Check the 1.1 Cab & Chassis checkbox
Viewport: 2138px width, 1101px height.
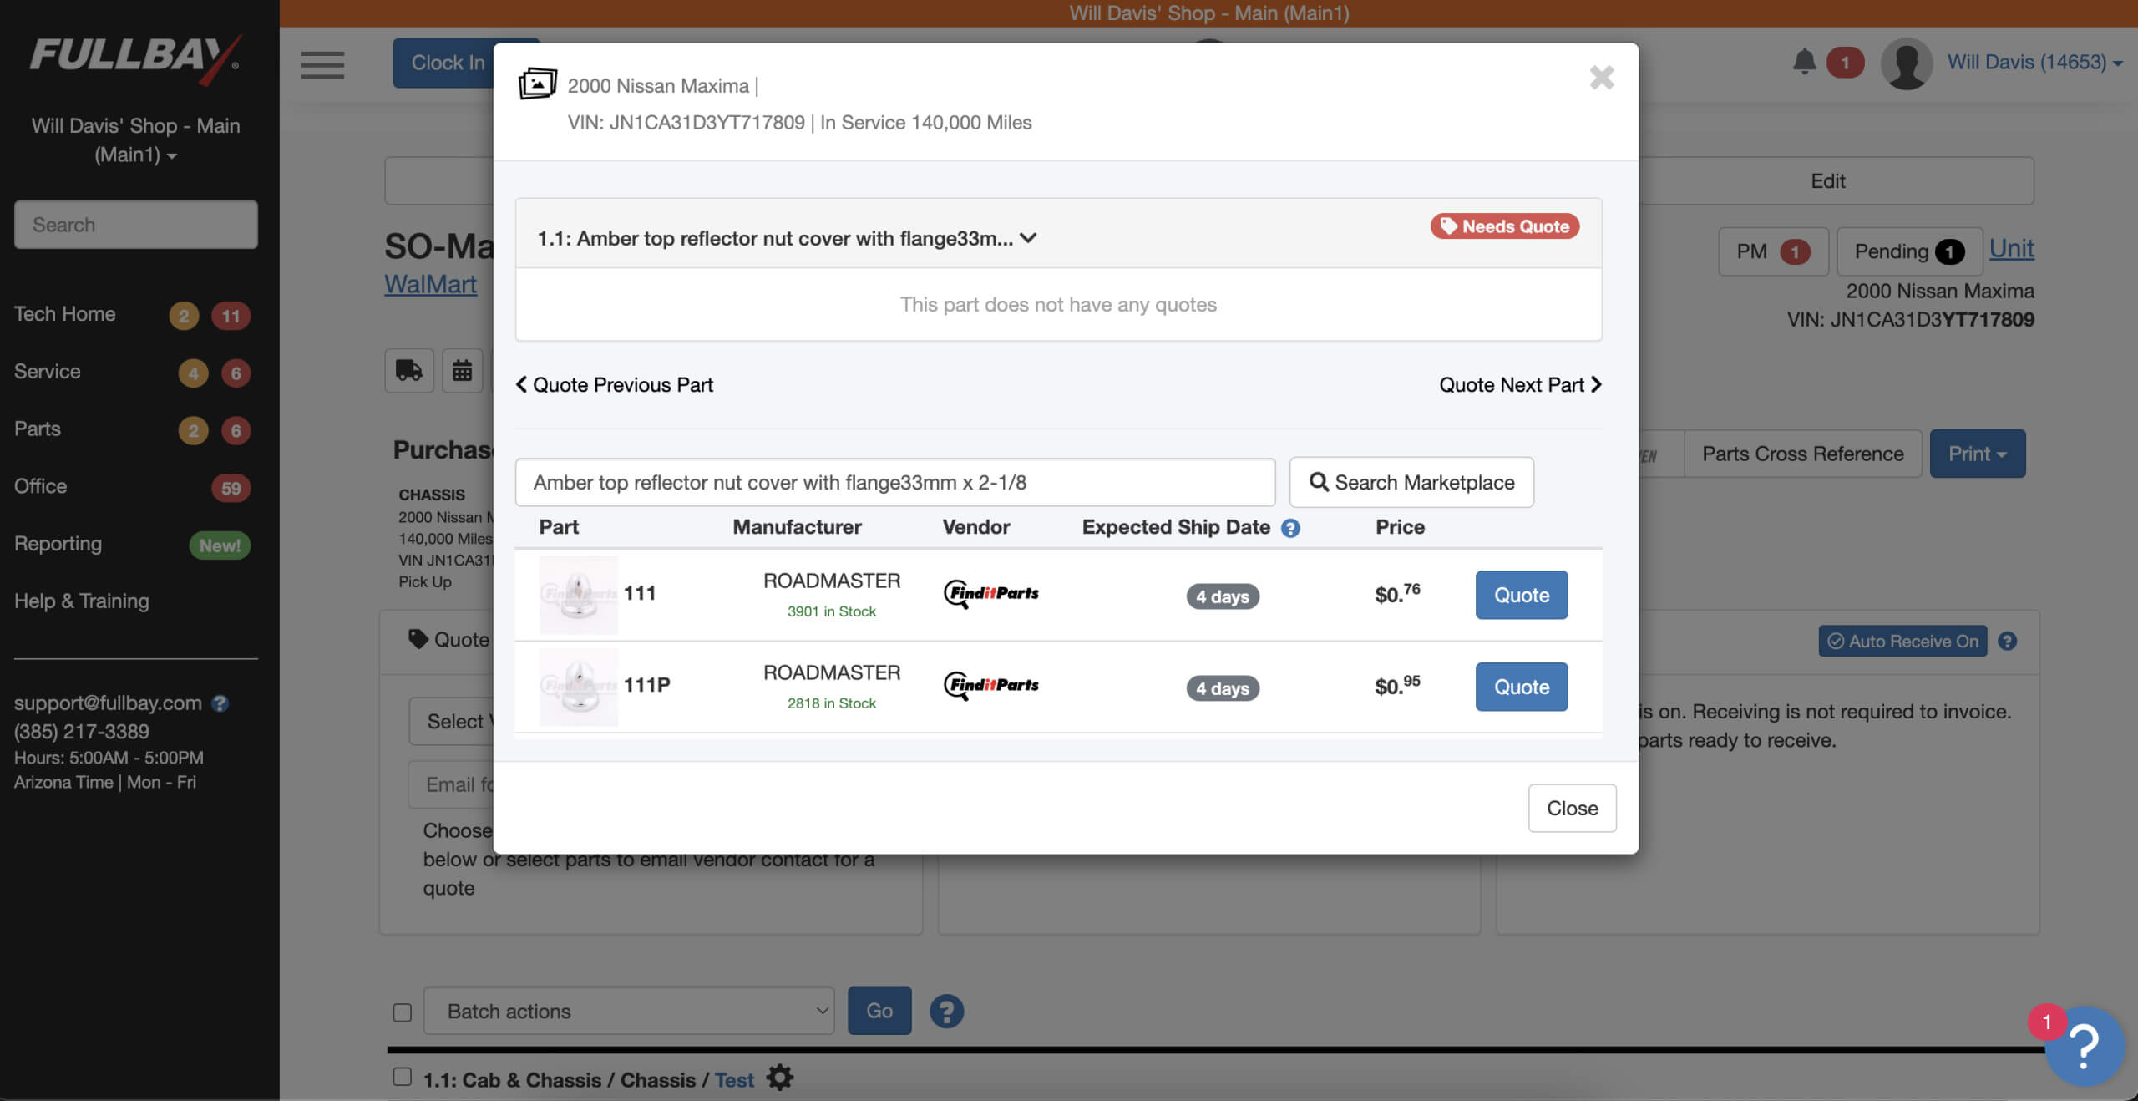[402, 1078]
